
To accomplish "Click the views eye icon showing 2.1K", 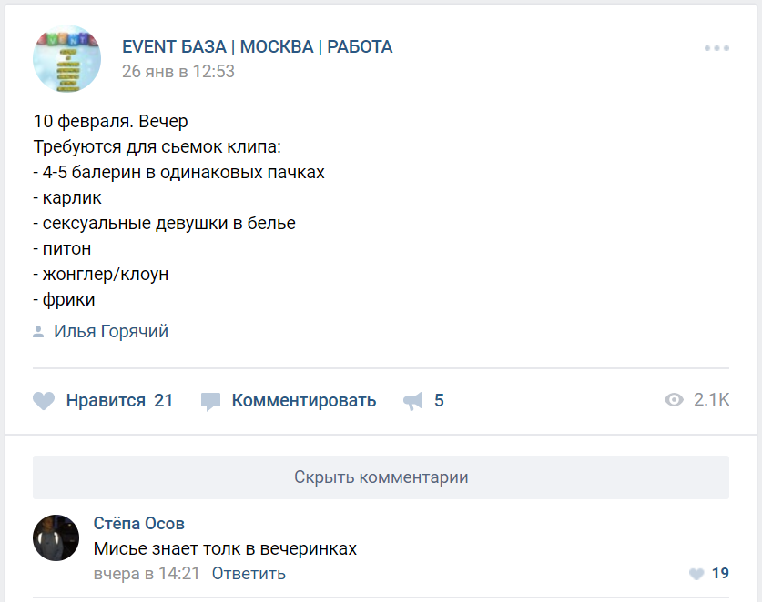I will 675,400.
